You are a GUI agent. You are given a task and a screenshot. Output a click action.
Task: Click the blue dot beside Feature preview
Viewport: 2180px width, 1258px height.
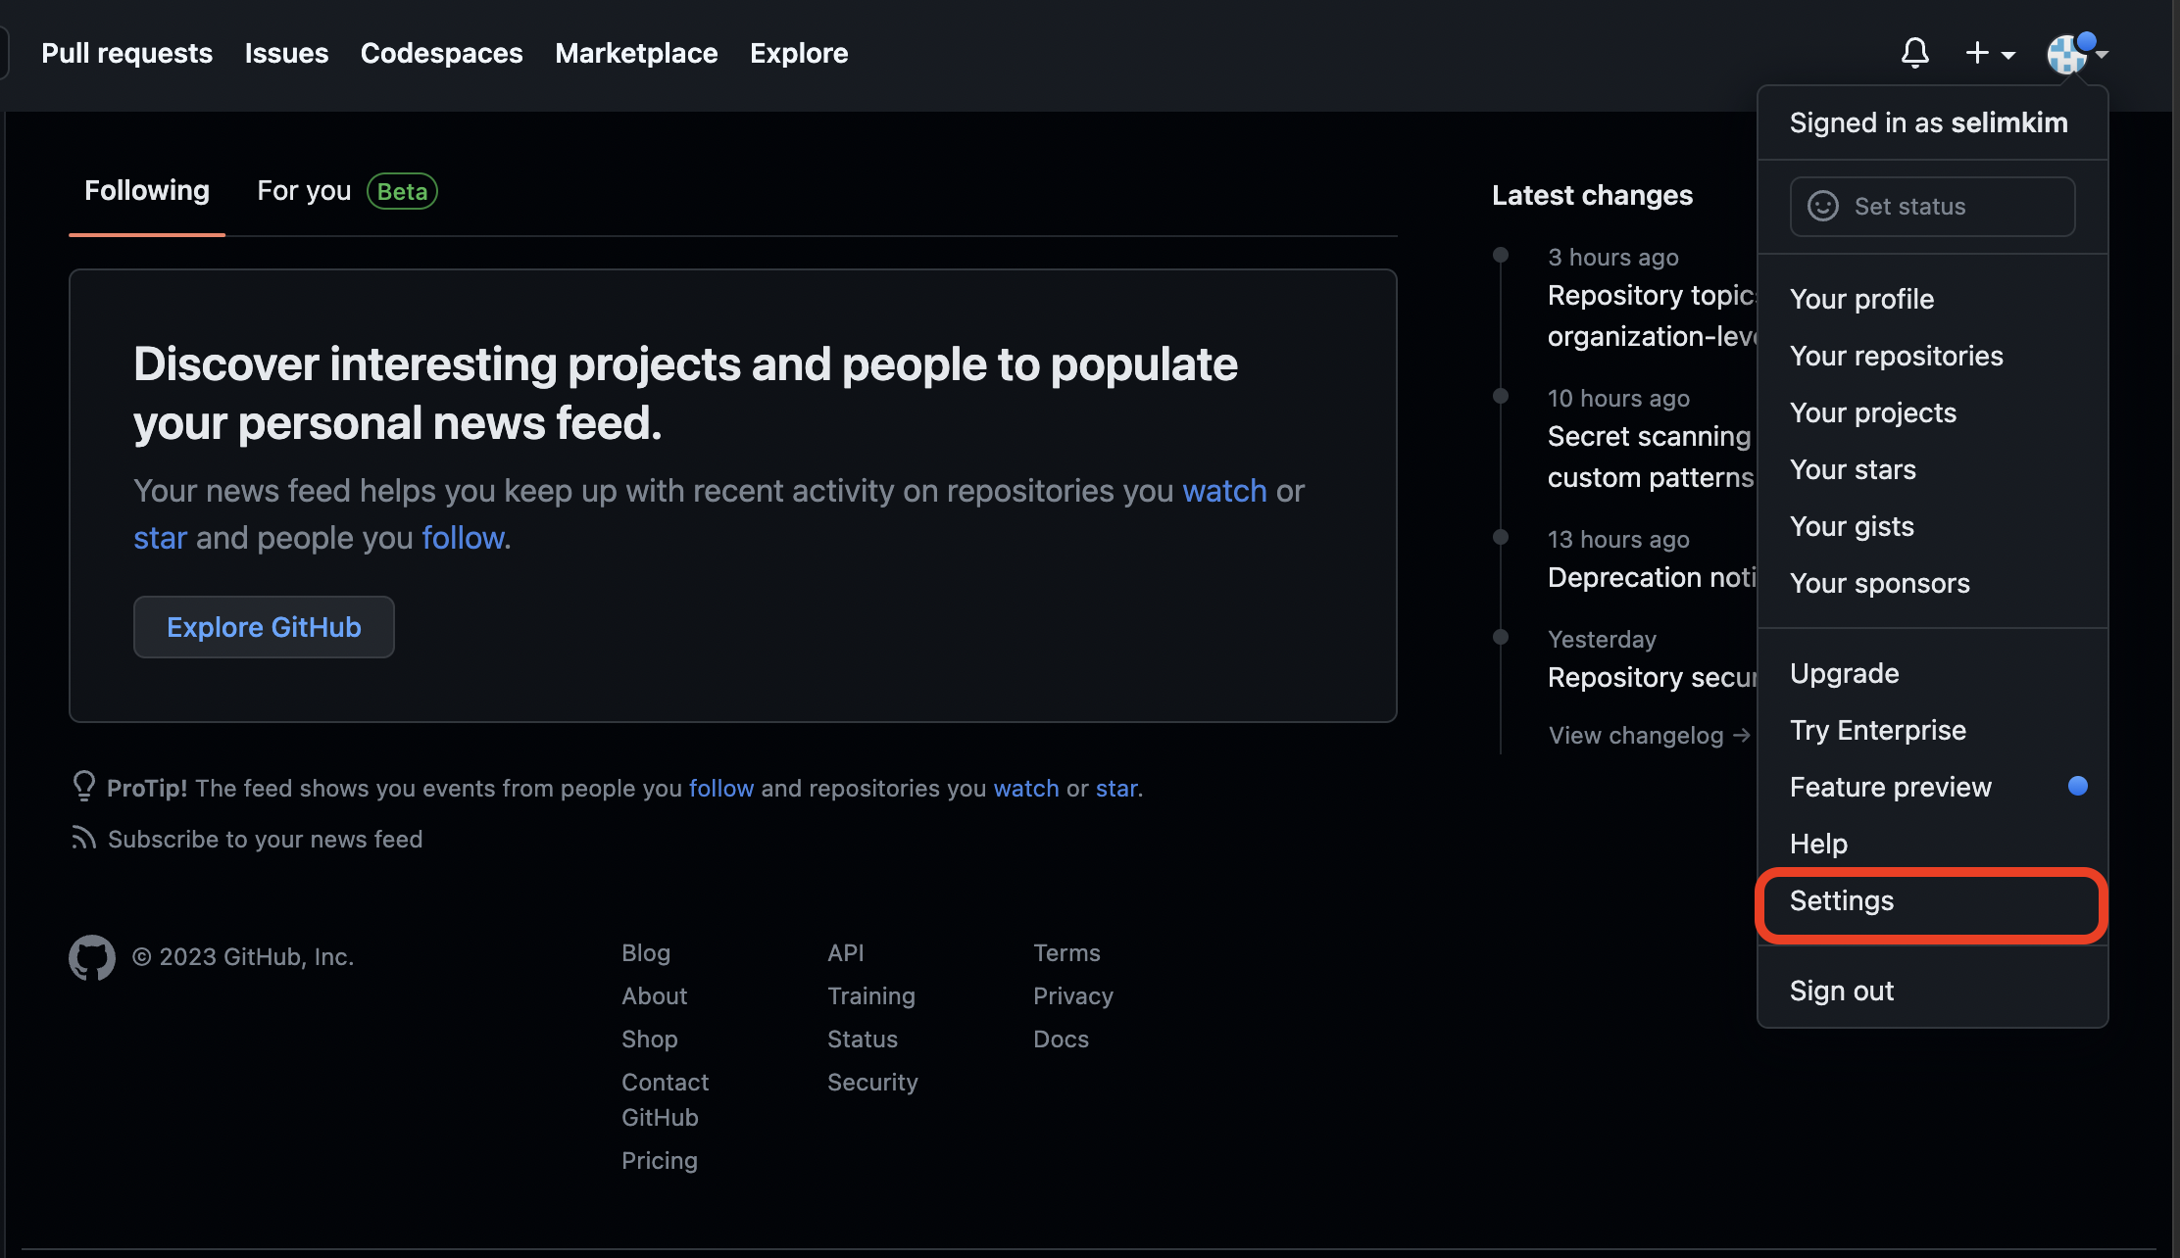(x=2077, y=786)
